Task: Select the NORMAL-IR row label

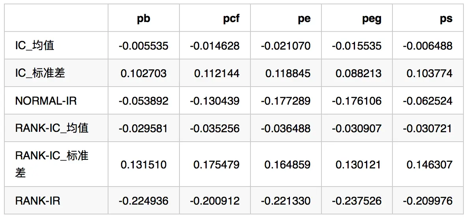Action: [x=46, y=101]
